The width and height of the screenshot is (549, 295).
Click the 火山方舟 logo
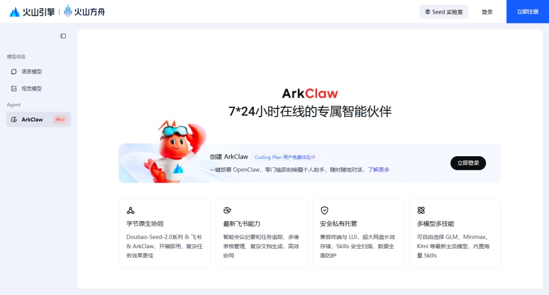click(84, 12)
